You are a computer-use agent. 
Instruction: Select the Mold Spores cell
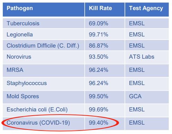pos(44,97)
